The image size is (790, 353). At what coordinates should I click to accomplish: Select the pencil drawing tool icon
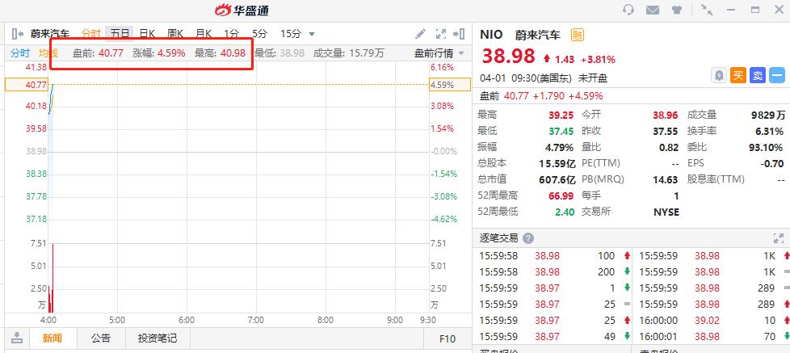click(x=420, y=34)
